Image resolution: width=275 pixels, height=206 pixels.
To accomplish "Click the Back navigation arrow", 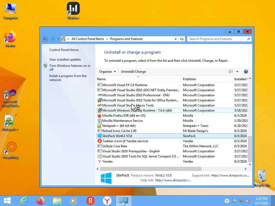I will (45, 39).
